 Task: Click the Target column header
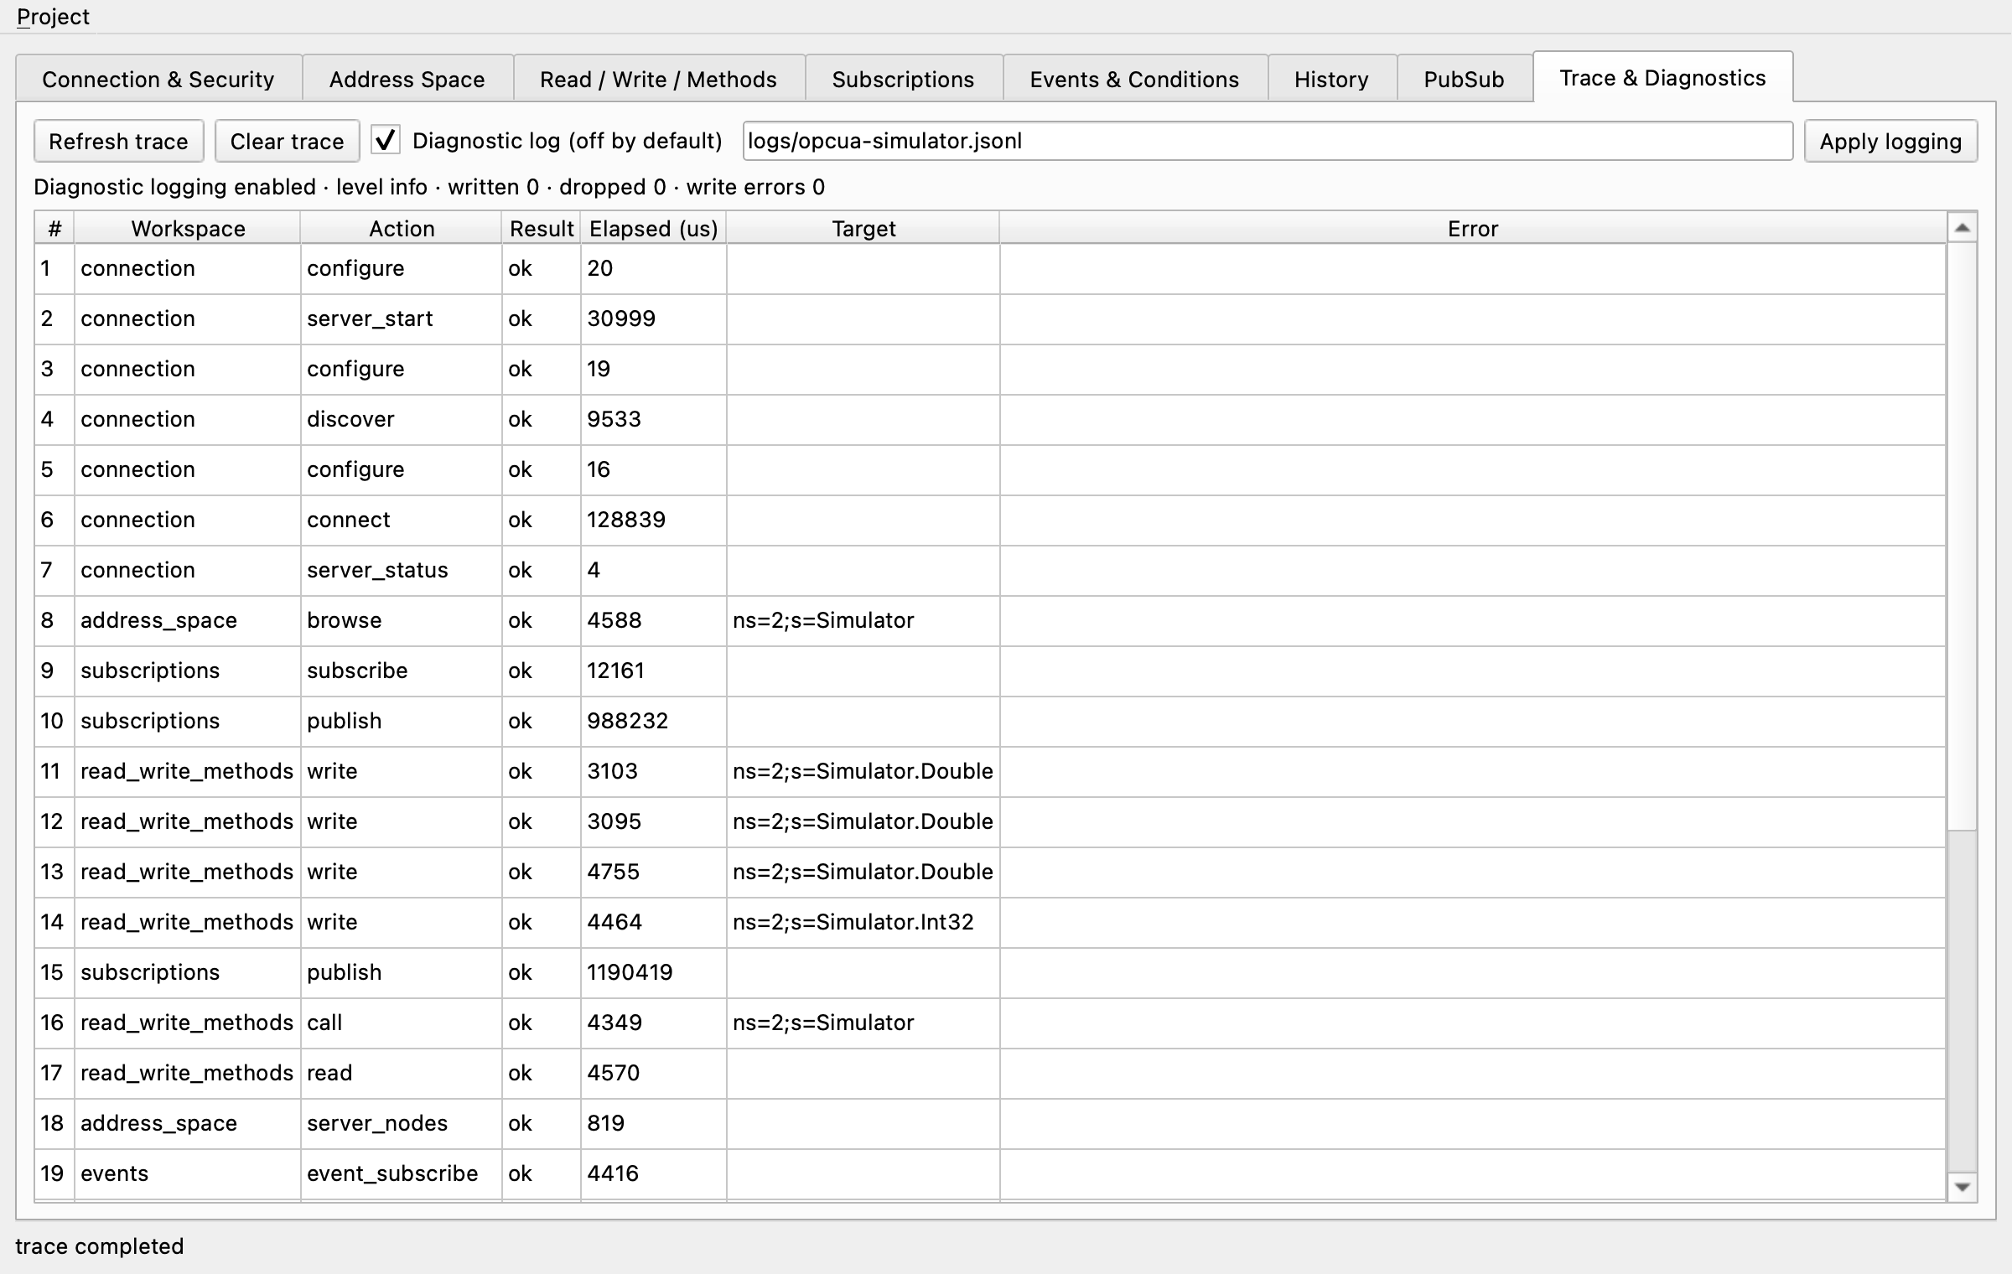point(863,229)
